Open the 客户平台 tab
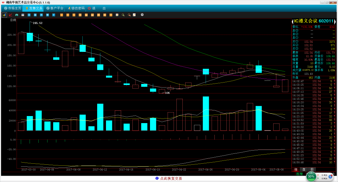This screenshot has width=338, height=182. coord(55,8)
